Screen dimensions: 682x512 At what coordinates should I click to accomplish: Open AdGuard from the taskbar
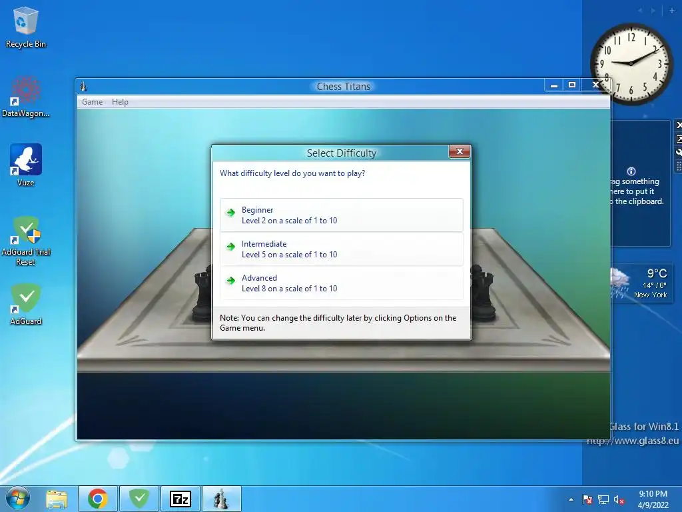139,499
